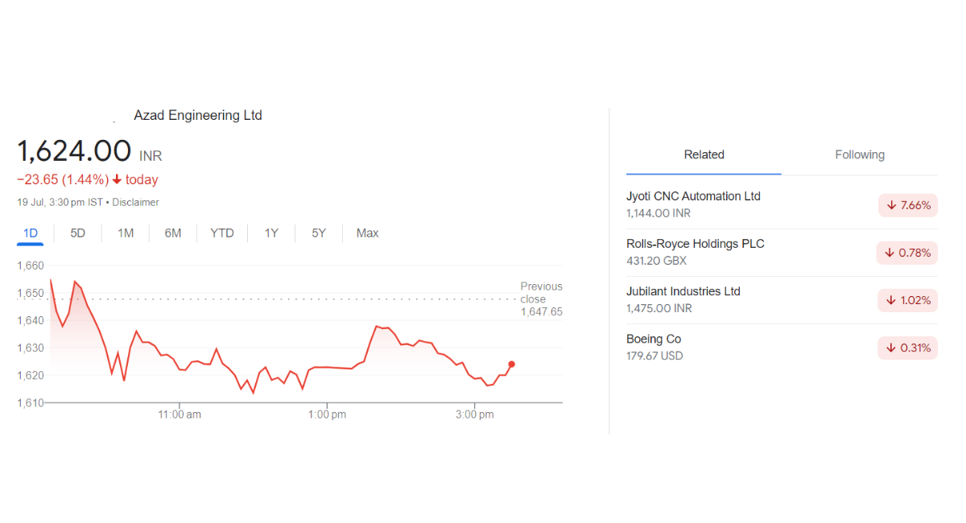Show the 1M chart range
Screen dimensions: 966x523
point(126,233)
